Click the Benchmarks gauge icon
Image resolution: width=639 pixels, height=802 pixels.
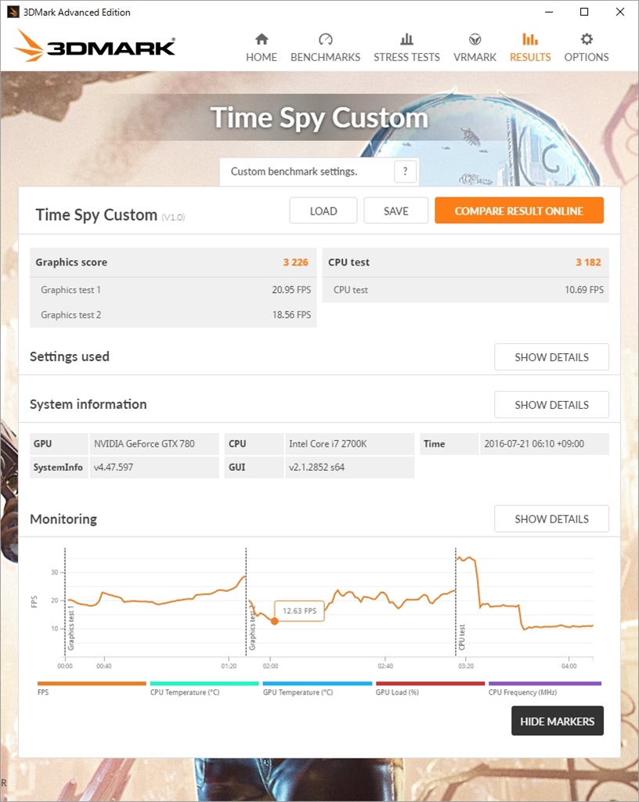[325, 39]
